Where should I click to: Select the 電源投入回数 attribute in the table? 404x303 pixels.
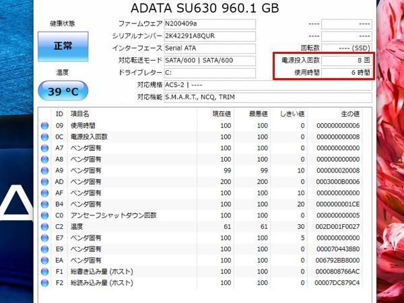[89, 137]
